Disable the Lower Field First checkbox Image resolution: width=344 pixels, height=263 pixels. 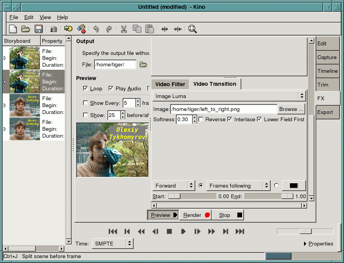260,119
